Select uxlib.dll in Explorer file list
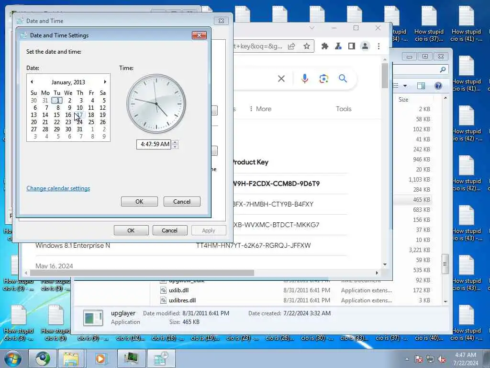 tap(179, 290)
